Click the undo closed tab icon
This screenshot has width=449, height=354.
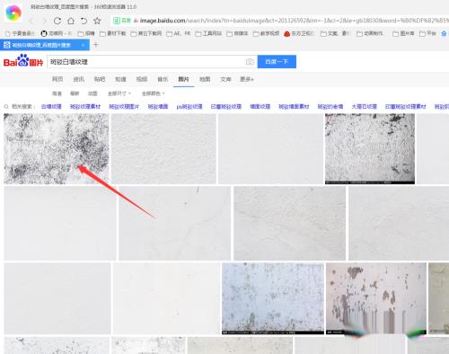coord(84,21)
